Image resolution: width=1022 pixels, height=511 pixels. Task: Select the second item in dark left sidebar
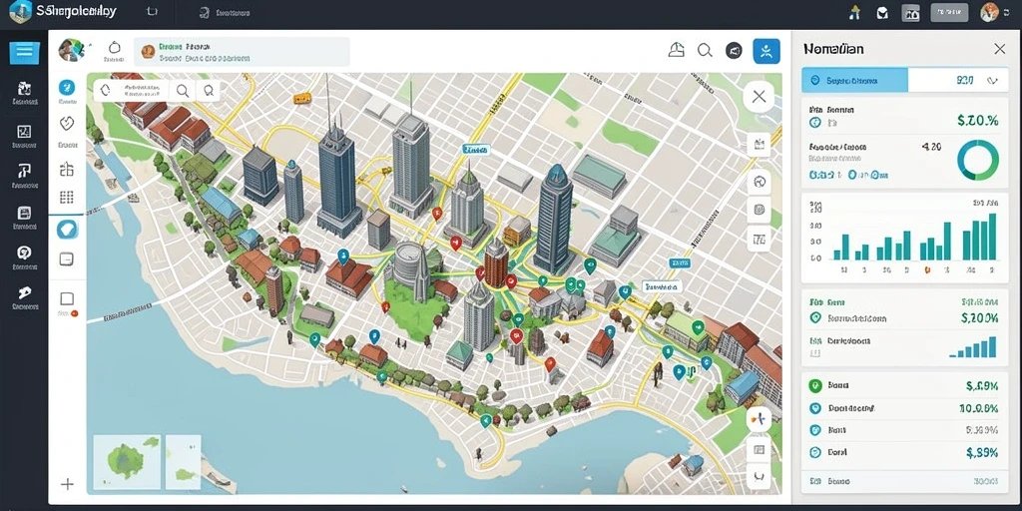24,136
